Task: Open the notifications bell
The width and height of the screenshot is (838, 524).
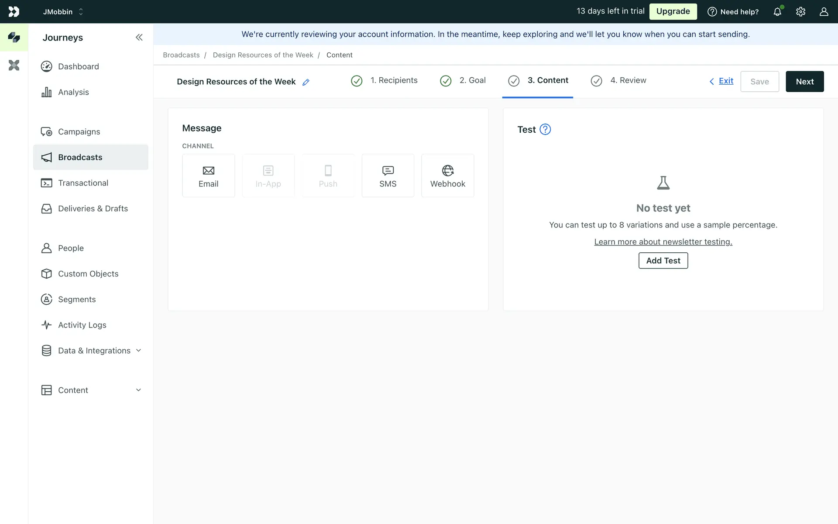Action: pyautogui.click(x=777, y=12)
